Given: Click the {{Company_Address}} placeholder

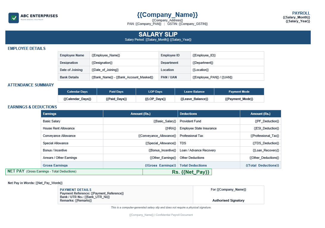Looking at the screenshot, I should (x=168, y=20).
